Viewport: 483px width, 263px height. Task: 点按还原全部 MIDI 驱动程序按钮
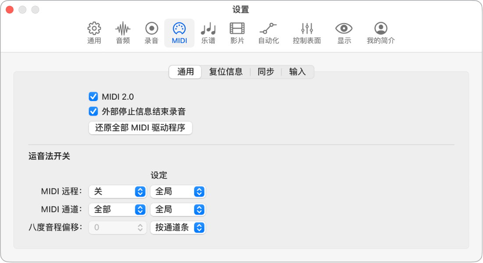pyautogui.click(x=140, y=128)
